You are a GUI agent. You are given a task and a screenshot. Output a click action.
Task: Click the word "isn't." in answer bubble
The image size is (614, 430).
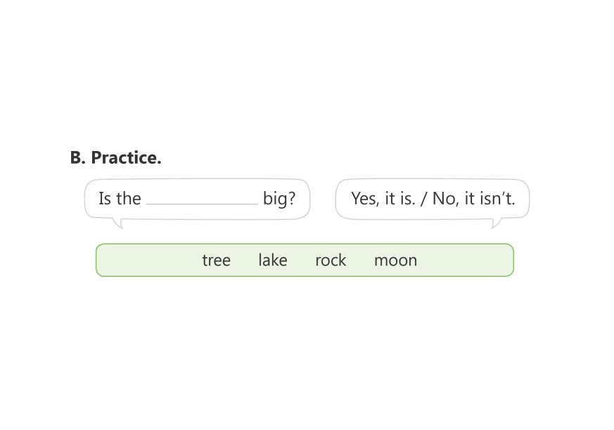click(497, 199)
